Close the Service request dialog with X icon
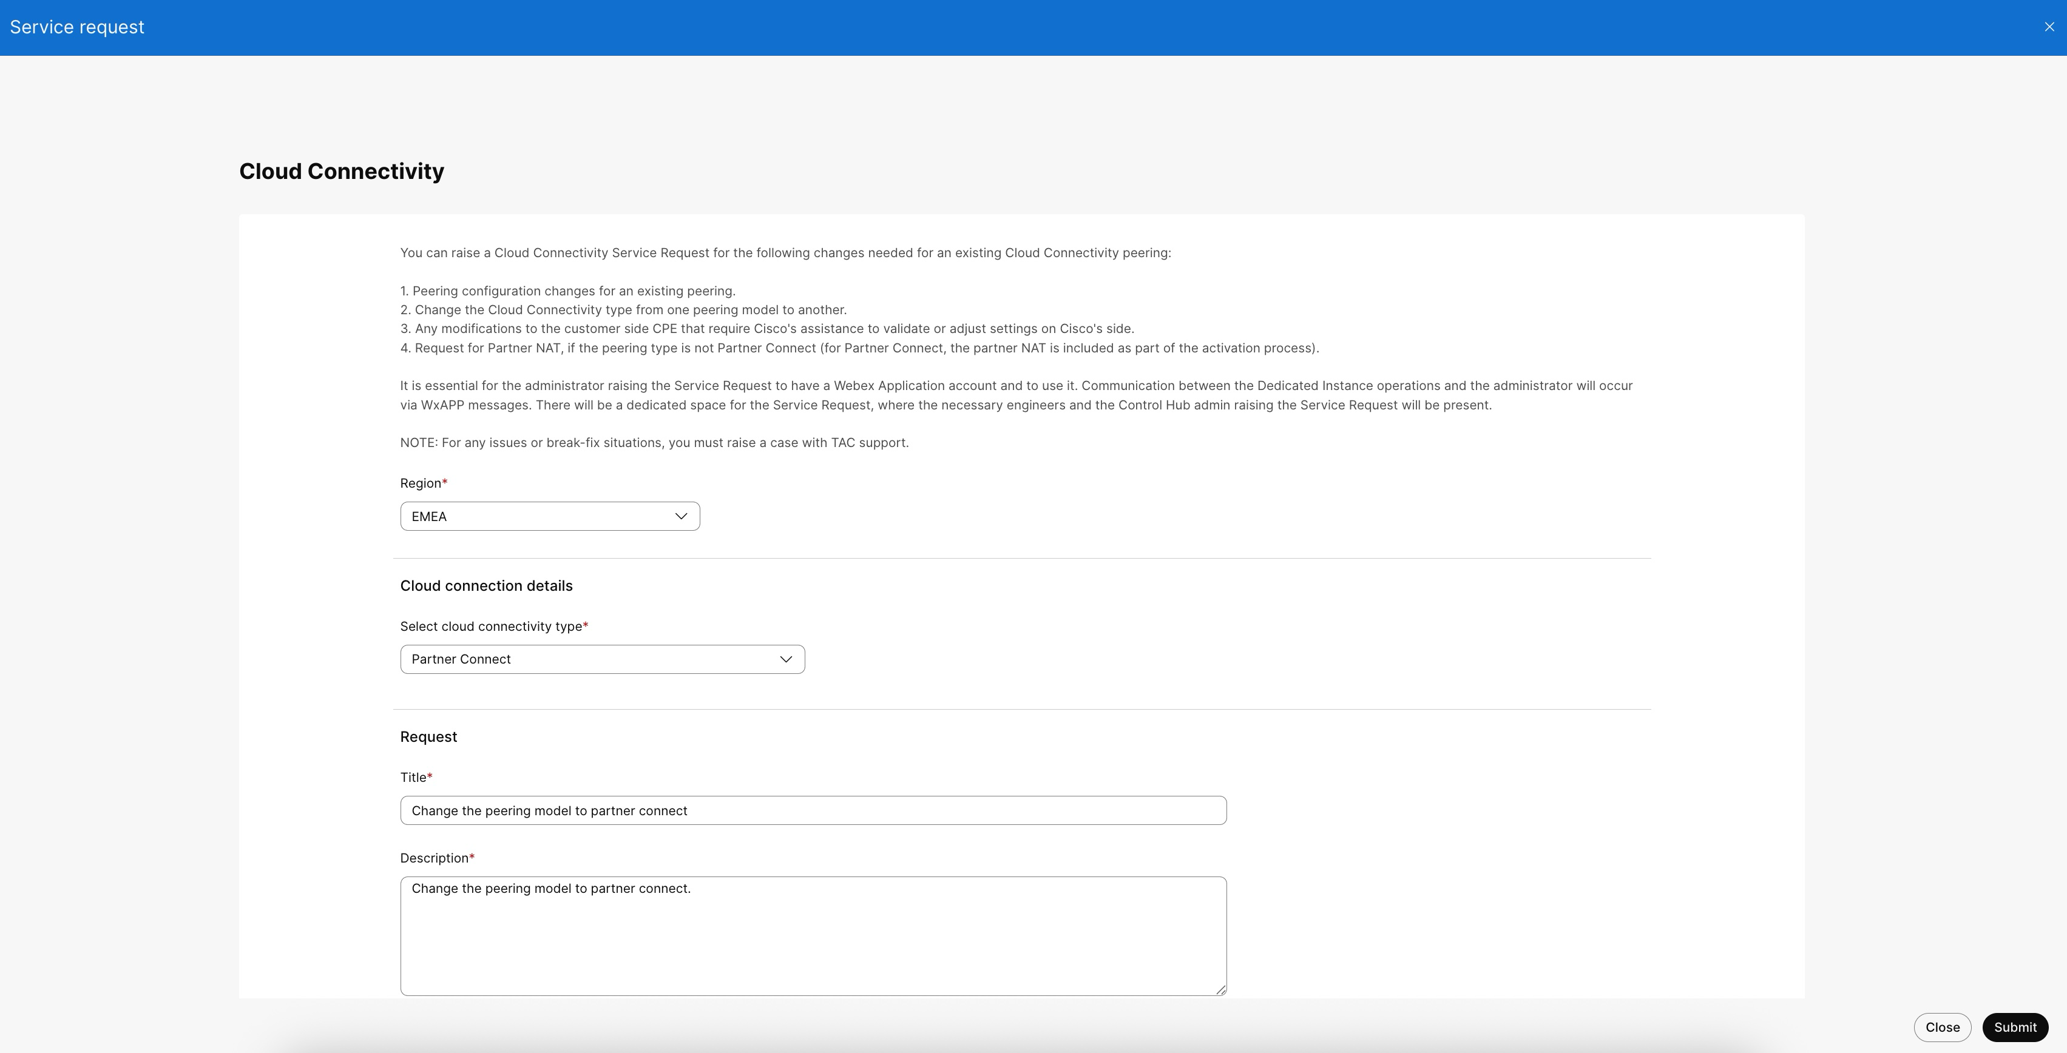 tap(2049, 27)
